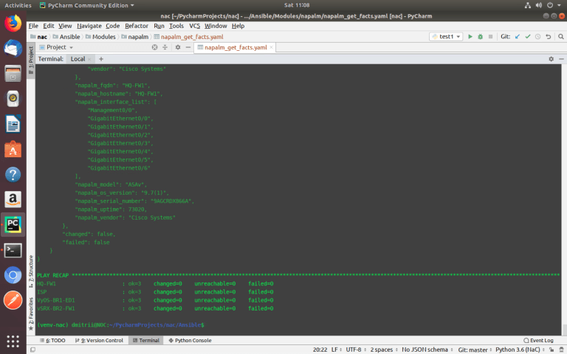This screenshot has height=354, width=567.
Task: Open the Refactor menu
Action: tap(136, 26)
